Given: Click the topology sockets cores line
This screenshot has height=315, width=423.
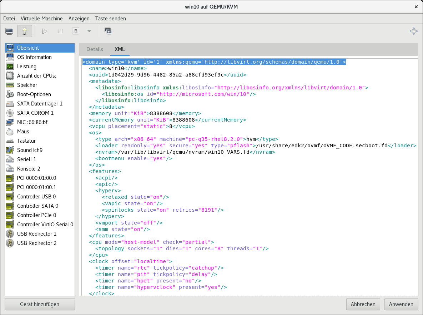Looking at the screenshot, I should coord(182,248).
